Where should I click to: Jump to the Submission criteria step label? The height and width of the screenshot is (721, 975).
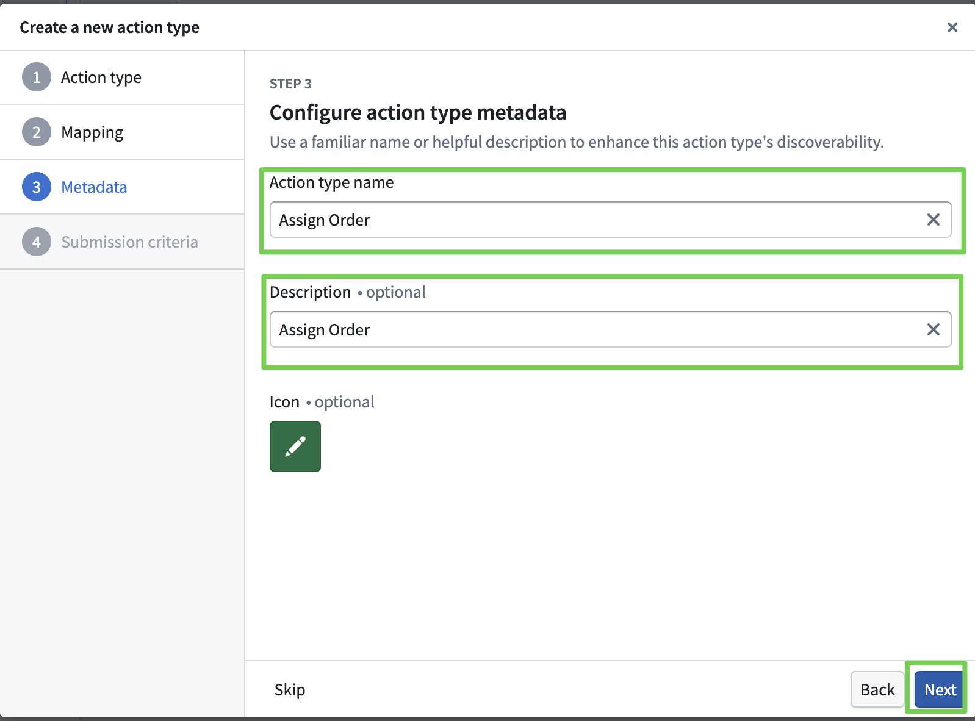[129, 242]
